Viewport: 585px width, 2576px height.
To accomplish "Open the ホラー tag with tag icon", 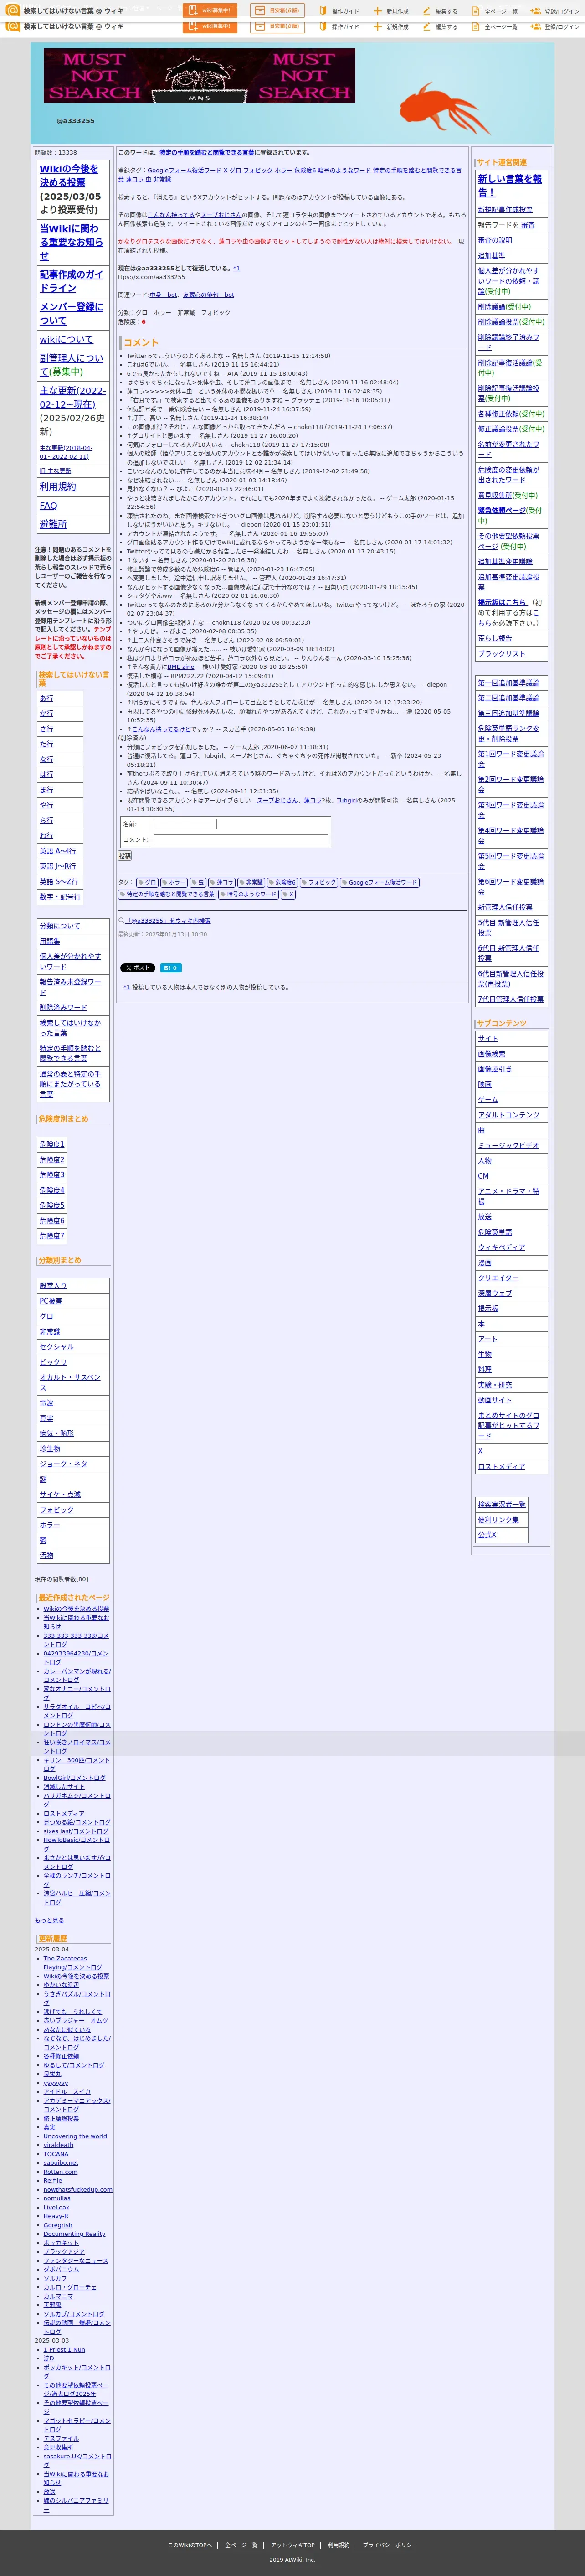I will point(175,883).
